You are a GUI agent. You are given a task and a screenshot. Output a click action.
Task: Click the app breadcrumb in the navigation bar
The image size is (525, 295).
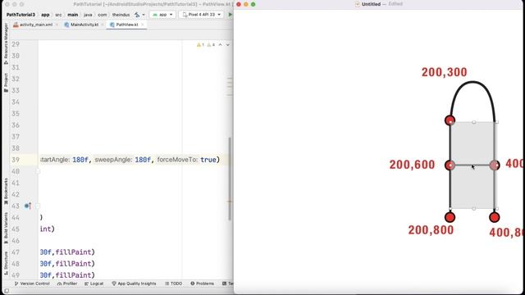pos(45,15)
